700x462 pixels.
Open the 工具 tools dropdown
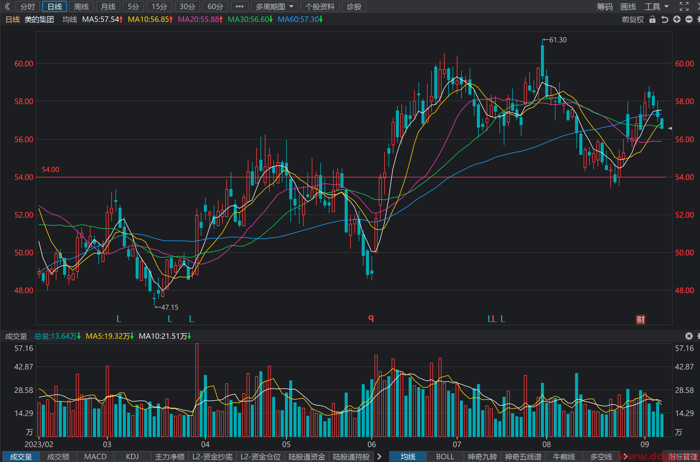coord(656,6)
